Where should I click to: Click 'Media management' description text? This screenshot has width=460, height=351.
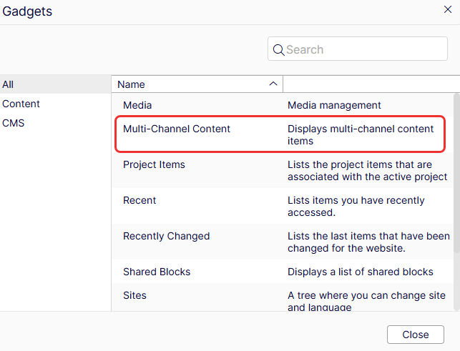coord(334,105)
